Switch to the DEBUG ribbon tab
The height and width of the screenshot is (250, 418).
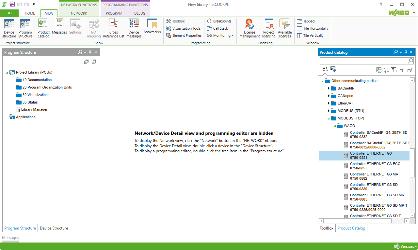point(140,13)
